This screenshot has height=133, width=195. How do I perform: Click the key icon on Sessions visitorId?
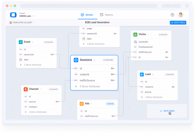[x=112, y=74]
